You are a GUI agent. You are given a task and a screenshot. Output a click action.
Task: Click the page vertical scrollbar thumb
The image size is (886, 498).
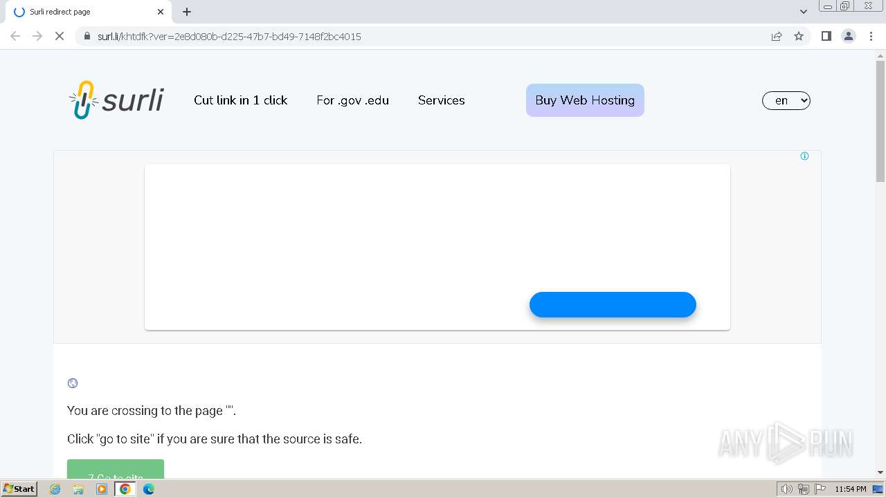(880, 122)
